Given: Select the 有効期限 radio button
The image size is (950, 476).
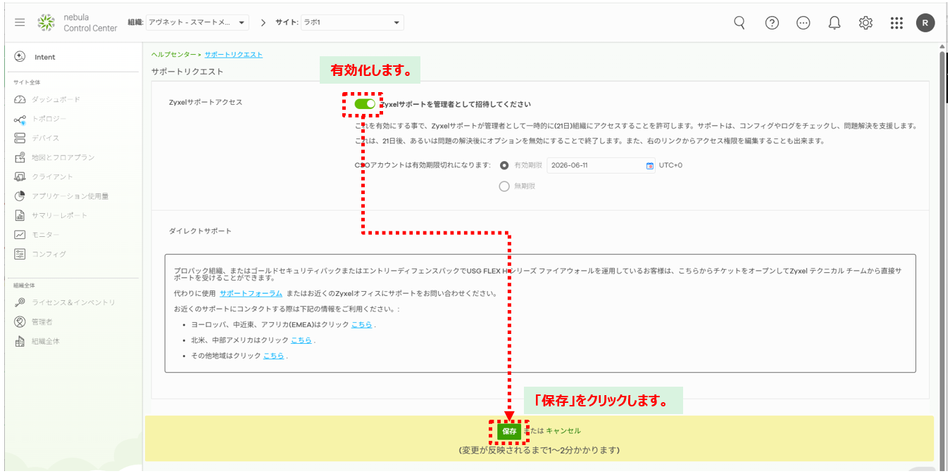Looking at the screenshot, I should click(x=504, y=166).
